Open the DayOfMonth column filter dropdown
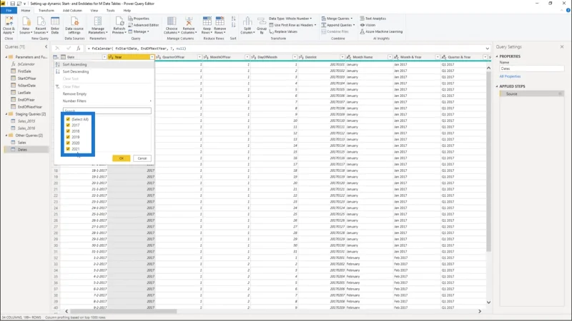The image size is (572, 321). pos(295,57)
